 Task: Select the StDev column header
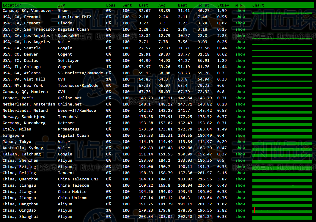(x=223, y=5)
